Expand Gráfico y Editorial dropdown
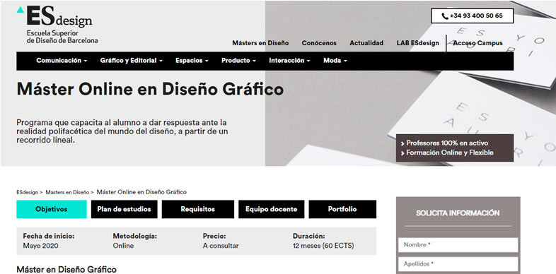Screen dimensions: 556x274 [131, 61]
